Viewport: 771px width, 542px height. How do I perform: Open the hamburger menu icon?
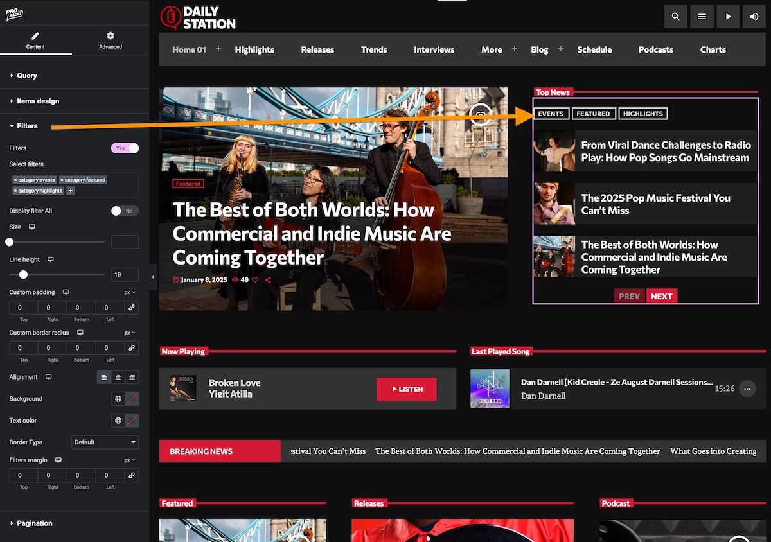tap(702, 17)
